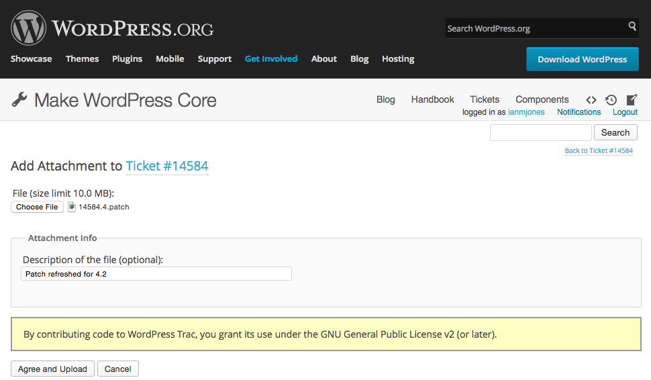Open the Get Involved menu item
The width and height of the screenshot is (651, 380).
point(271,59)
